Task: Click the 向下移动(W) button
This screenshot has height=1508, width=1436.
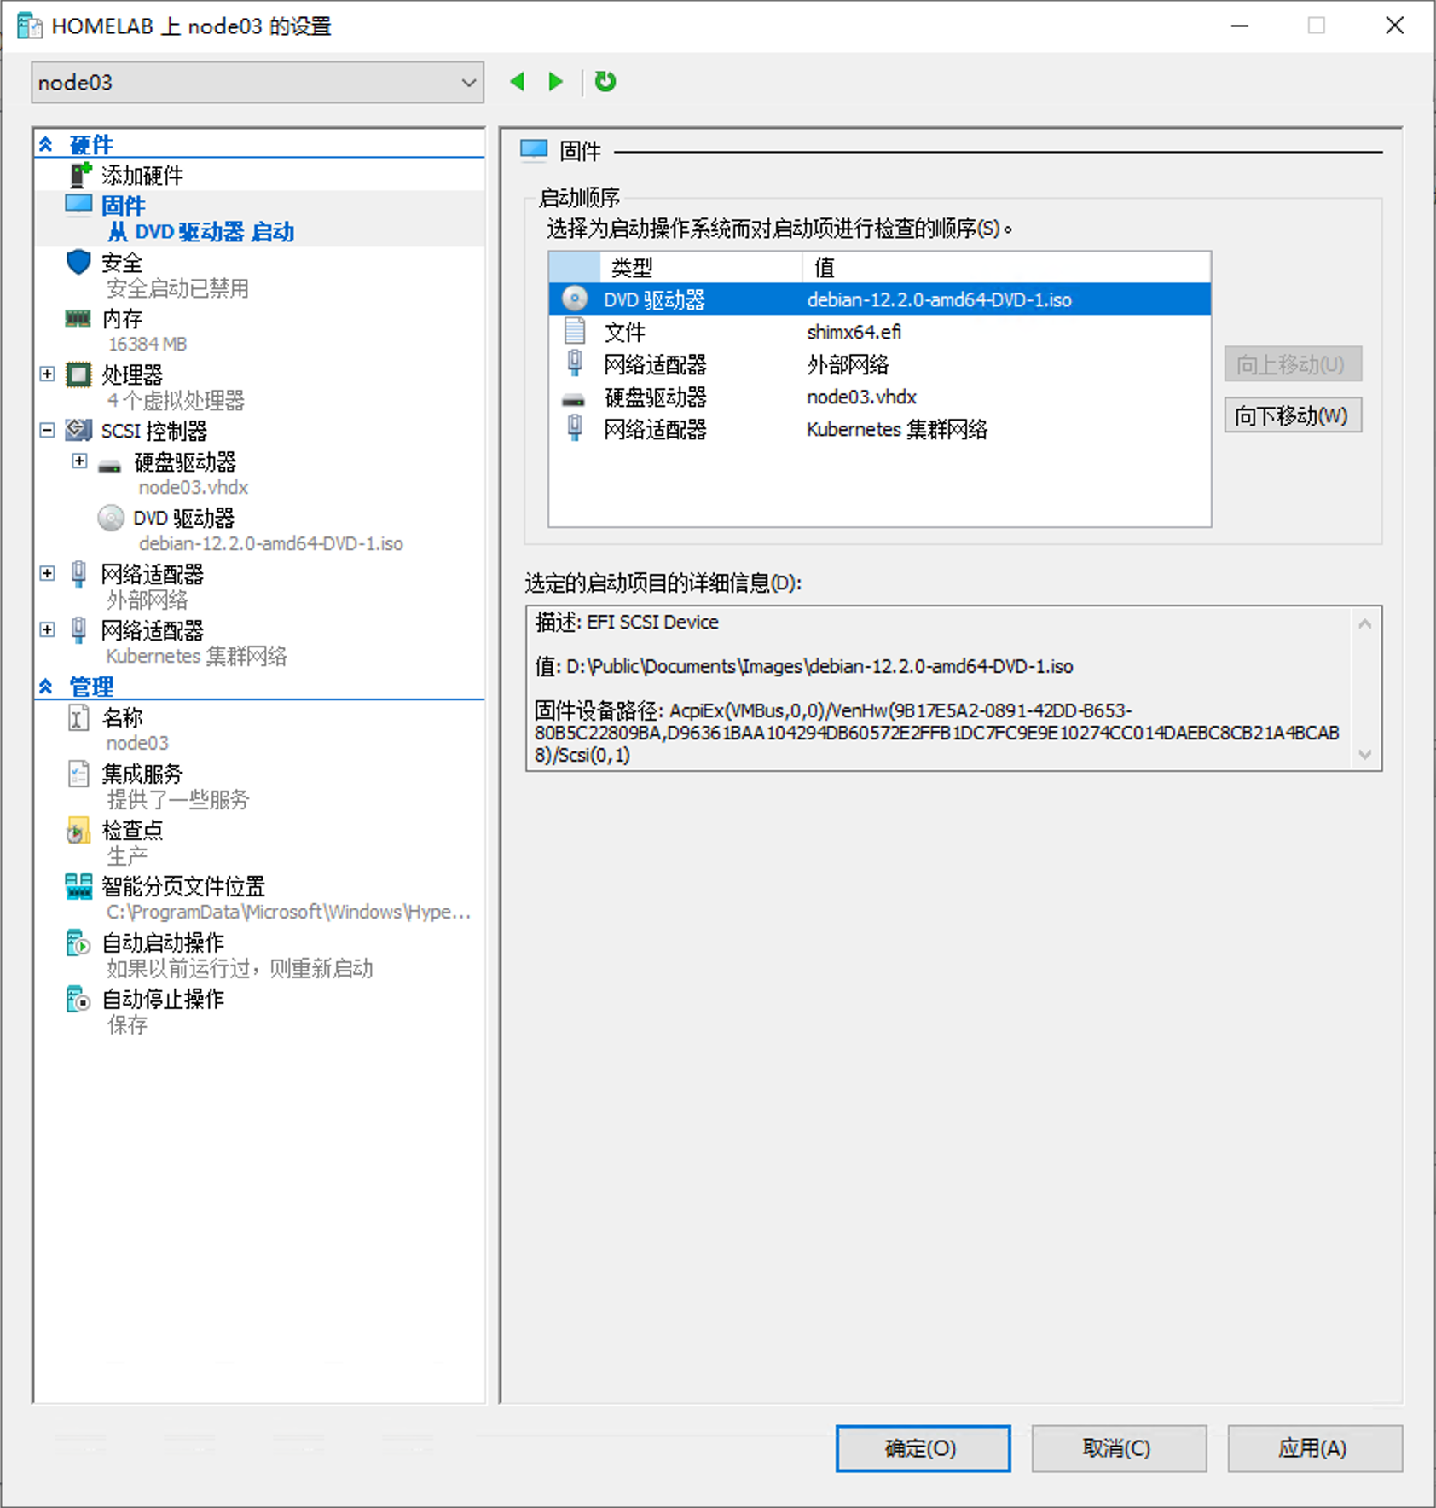Action: pos(1292,415)
